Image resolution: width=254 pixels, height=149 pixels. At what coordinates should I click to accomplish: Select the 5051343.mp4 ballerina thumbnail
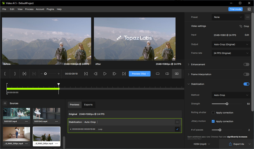pos(46,113)
